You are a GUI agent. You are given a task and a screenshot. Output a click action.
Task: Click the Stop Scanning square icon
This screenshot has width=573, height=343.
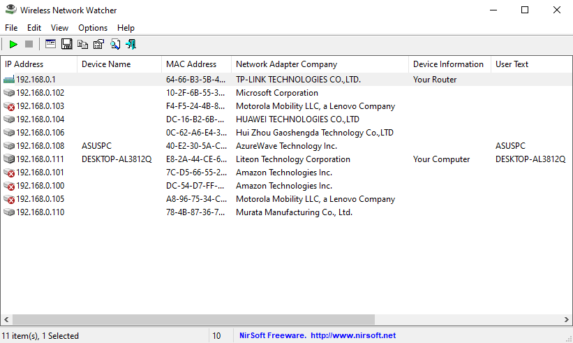[x=29, y=44]
